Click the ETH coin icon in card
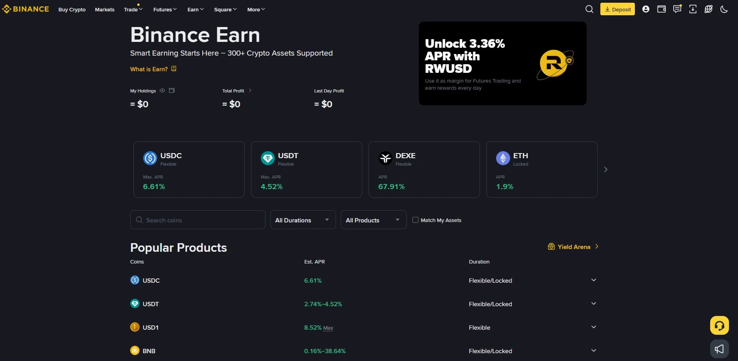The height and width of the screenshot is (361, 738). click(x=503, y=158)
